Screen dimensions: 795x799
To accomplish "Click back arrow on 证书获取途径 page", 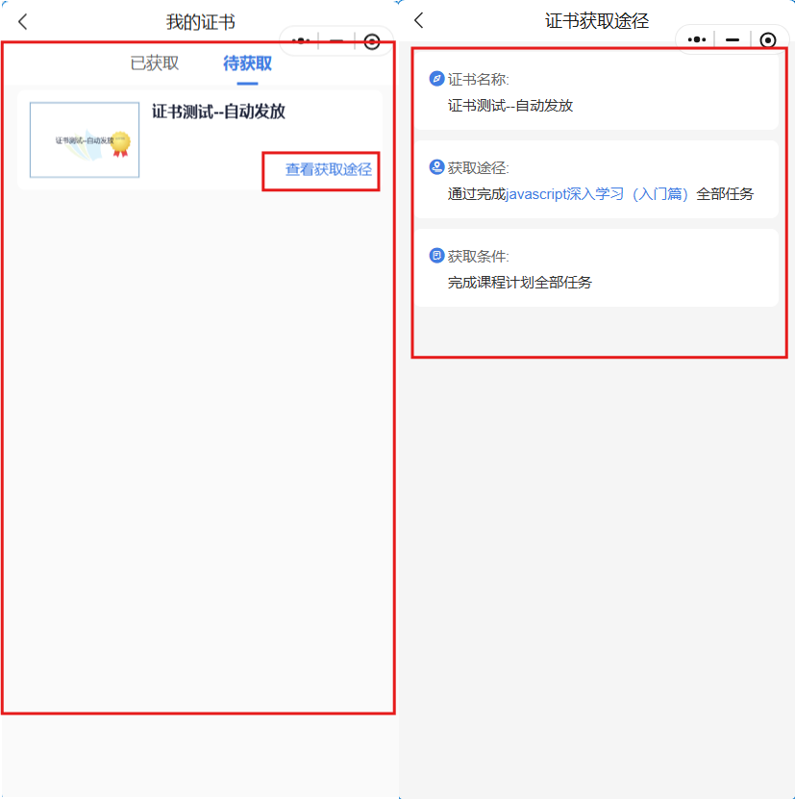I will [418, 21].
